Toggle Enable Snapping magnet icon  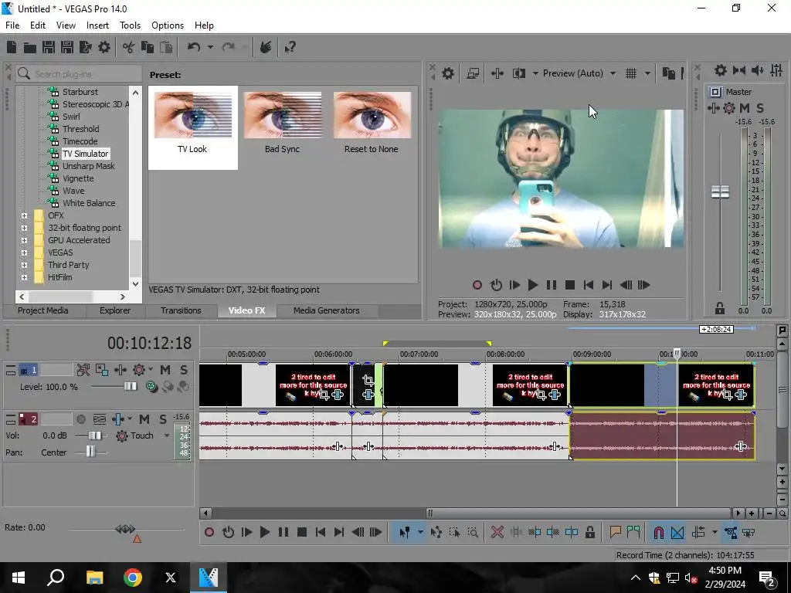point(658,532)
